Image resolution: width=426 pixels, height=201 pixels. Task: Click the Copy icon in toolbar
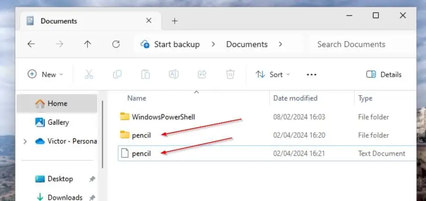(x=117, y=74)
